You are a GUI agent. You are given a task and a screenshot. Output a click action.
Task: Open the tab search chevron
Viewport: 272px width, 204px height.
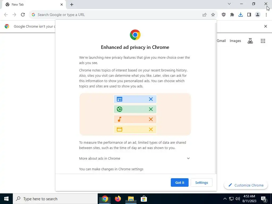point(229,4)
